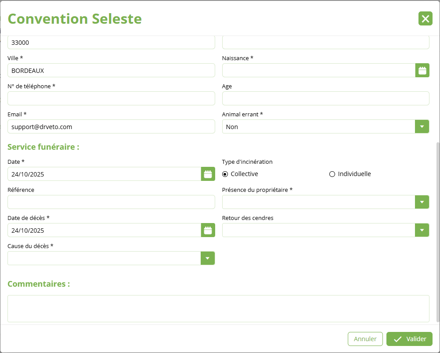Edit the Email field
This screenshot has height=353, width=440.
click(111, 126)
